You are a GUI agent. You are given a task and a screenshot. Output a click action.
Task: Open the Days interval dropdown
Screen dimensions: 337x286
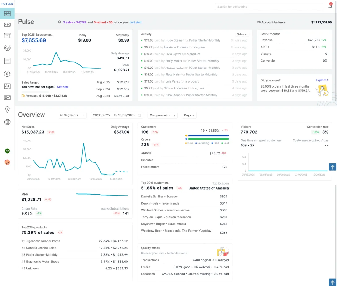(x=189, y=115)
